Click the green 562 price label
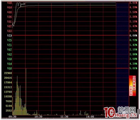140x120 pixels. point(9,54)
